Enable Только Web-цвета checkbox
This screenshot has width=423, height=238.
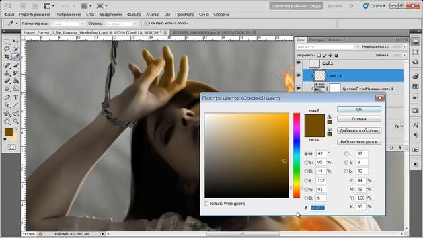point(206,204)
